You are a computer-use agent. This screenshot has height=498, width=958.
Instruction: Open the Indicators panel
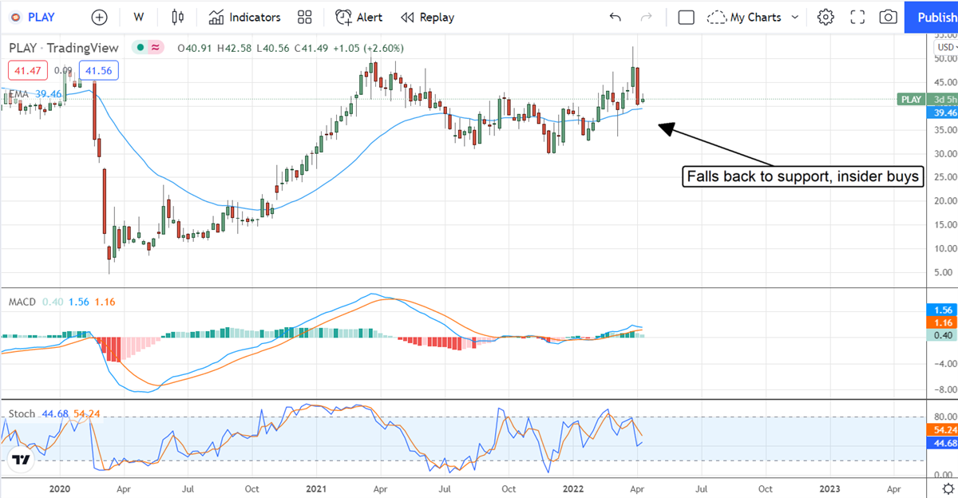243,17
